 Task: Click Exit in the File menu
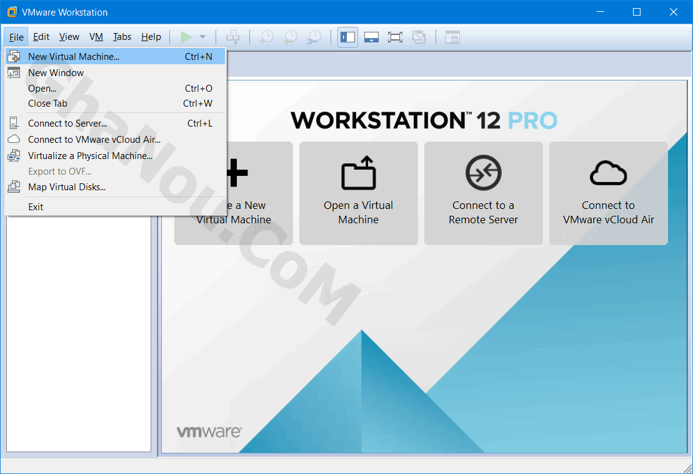[116, 207]
